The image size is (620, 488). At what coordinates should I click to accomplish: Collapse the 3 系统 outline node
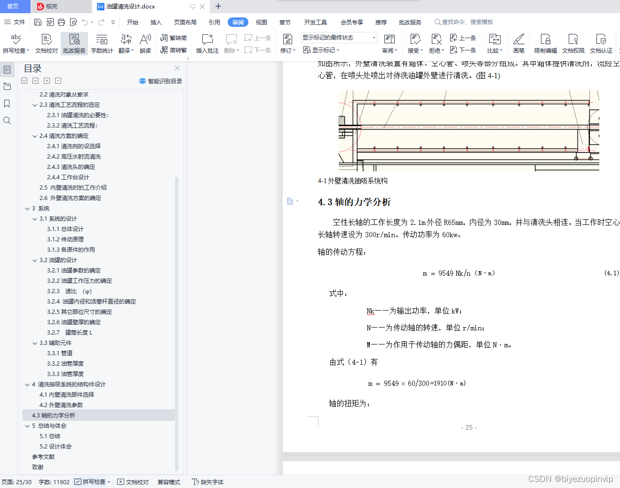point(27,208)
